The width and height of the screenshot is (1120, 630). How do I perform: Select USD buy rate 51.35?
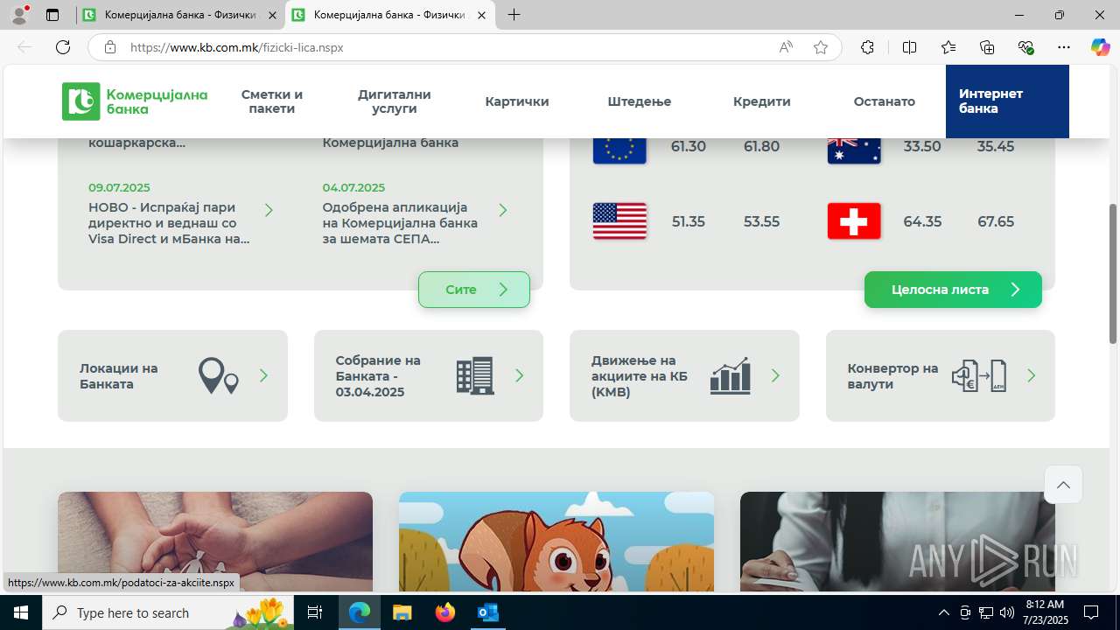[688, 221]
